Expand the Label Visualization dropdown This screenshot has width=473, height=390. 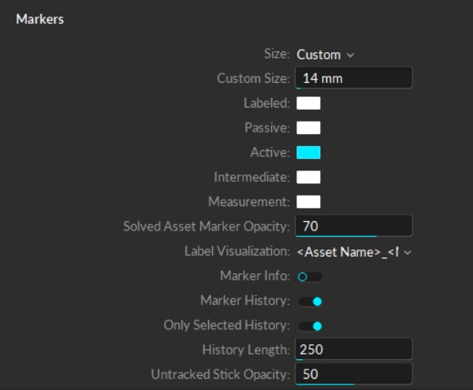tap(354, 251)
